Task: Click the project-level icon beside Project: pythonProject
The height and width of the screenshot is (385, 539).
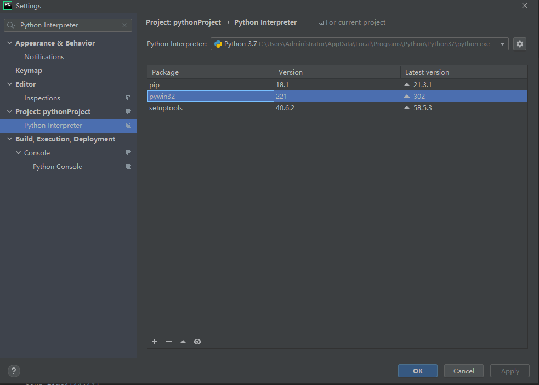Action: [128, 112]
